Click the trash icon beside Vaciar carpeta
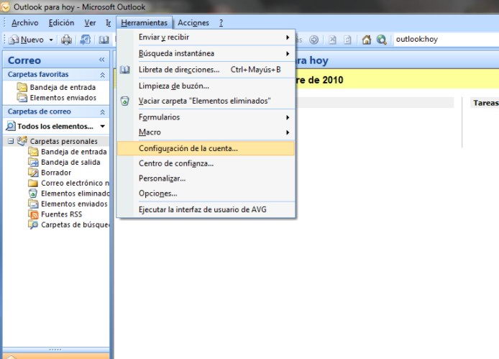 [x=125, y=101]
